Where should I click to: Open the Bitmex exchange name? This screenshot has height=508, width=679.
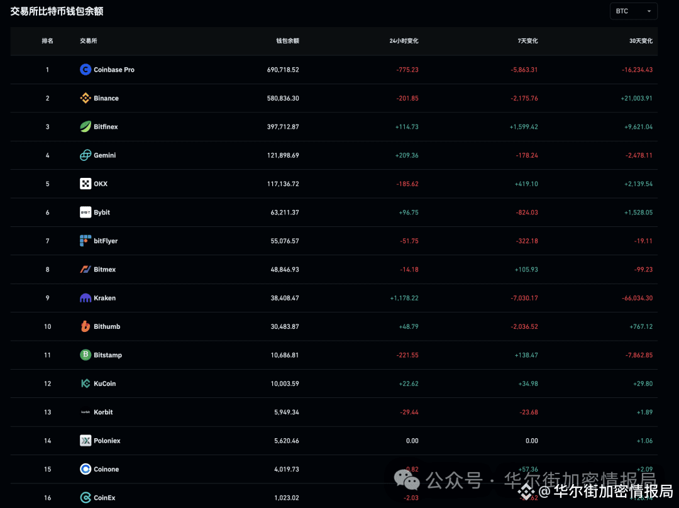[105, 270]
